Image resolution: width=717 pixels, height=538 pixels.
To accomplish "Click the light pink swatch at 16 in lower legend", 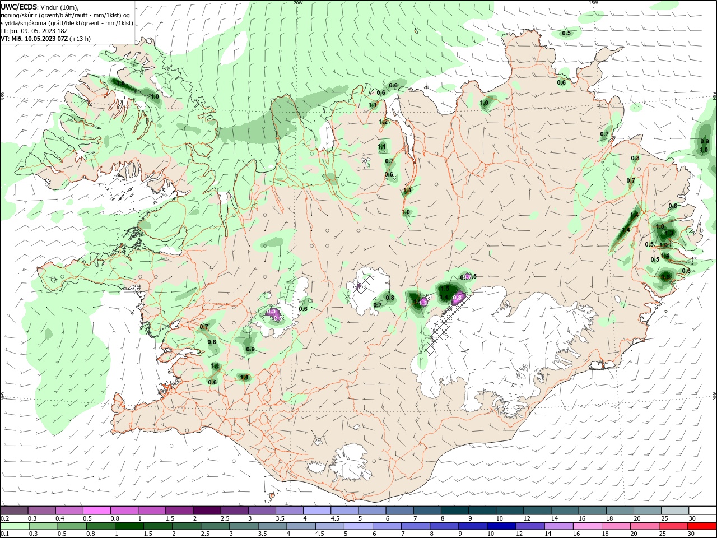I will [588, 526].
